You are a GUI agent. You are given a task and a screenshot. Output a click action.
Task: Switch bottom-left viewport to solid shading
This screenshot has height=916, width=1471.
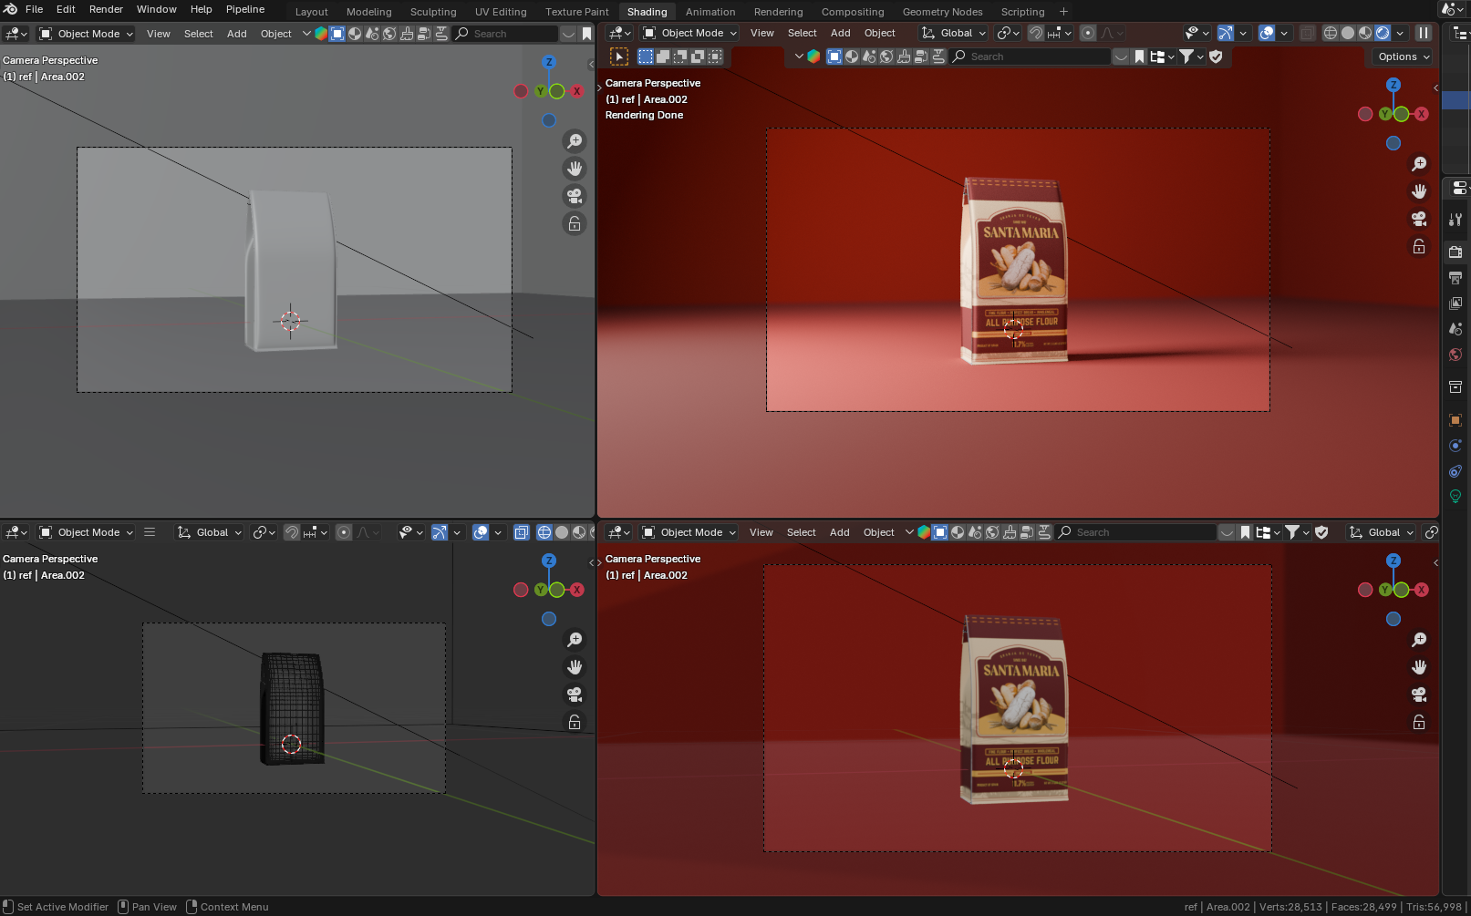pos(562,532)
